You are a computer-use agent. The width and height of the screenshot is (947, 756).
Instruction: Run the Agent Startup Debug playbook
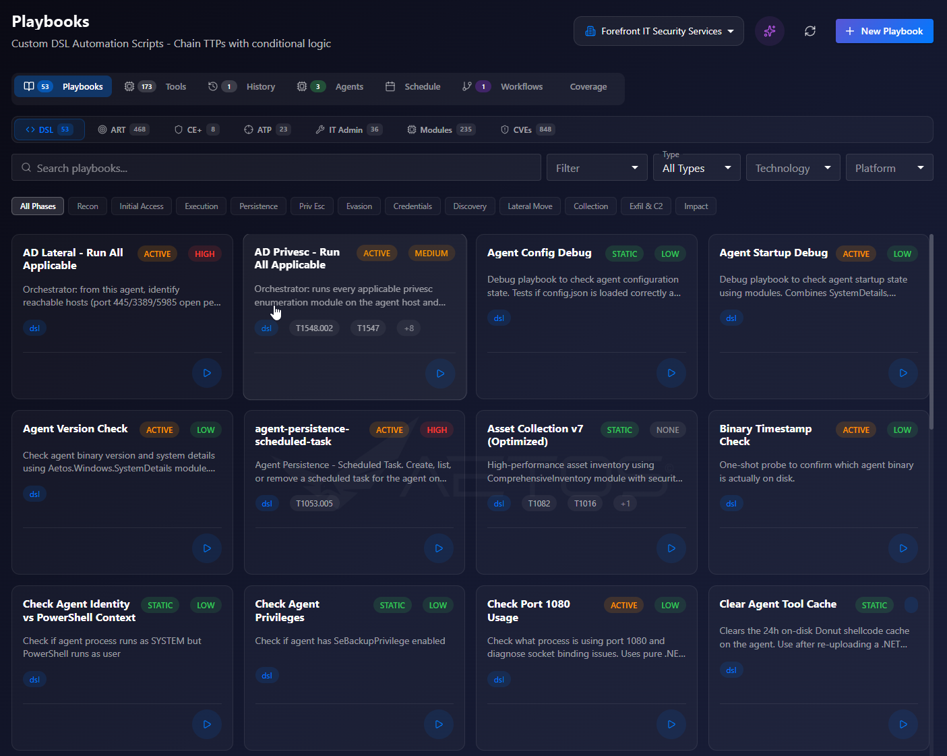coord(903,373)
